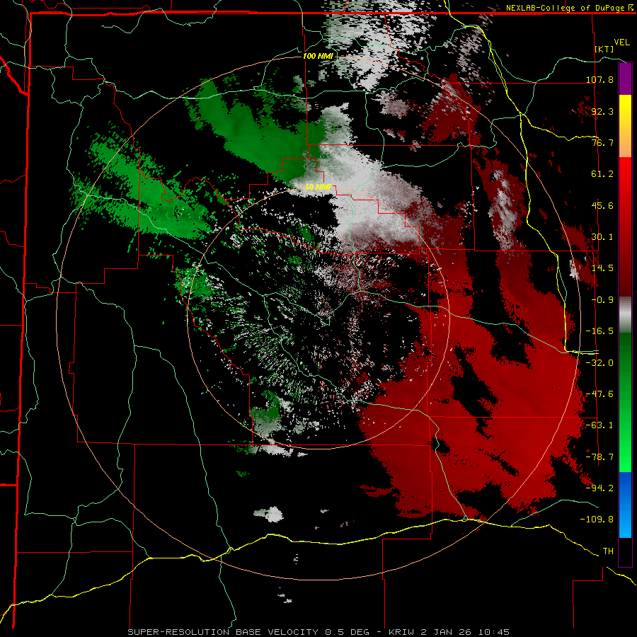This screenshot has height=637, width=637.
Task: Select the 100 NMI range ring label
Action: 318,56
